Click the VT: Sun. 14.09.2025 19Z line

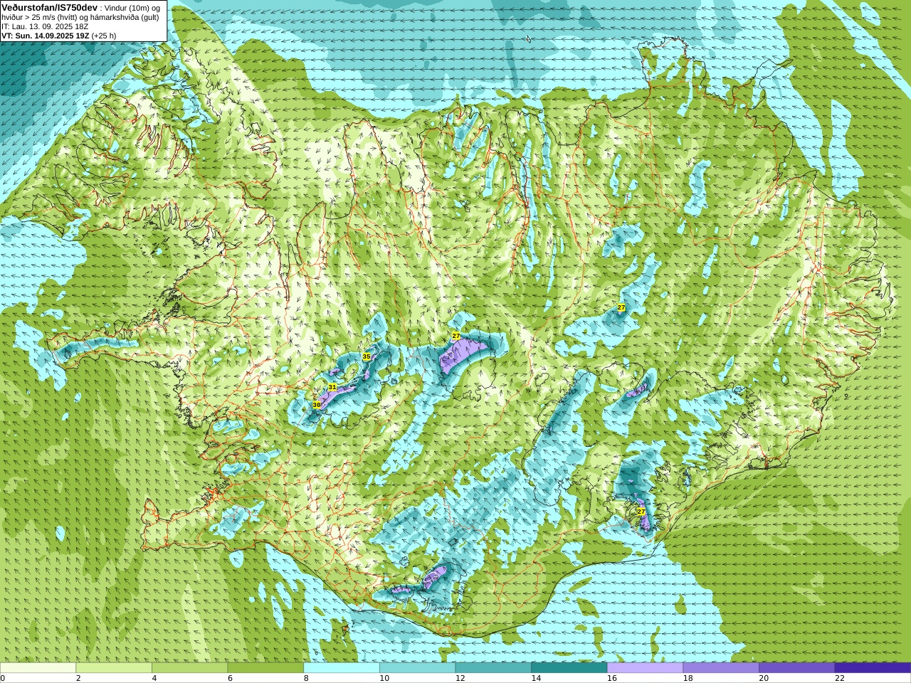pyautogui.click(x=58, y=36)
